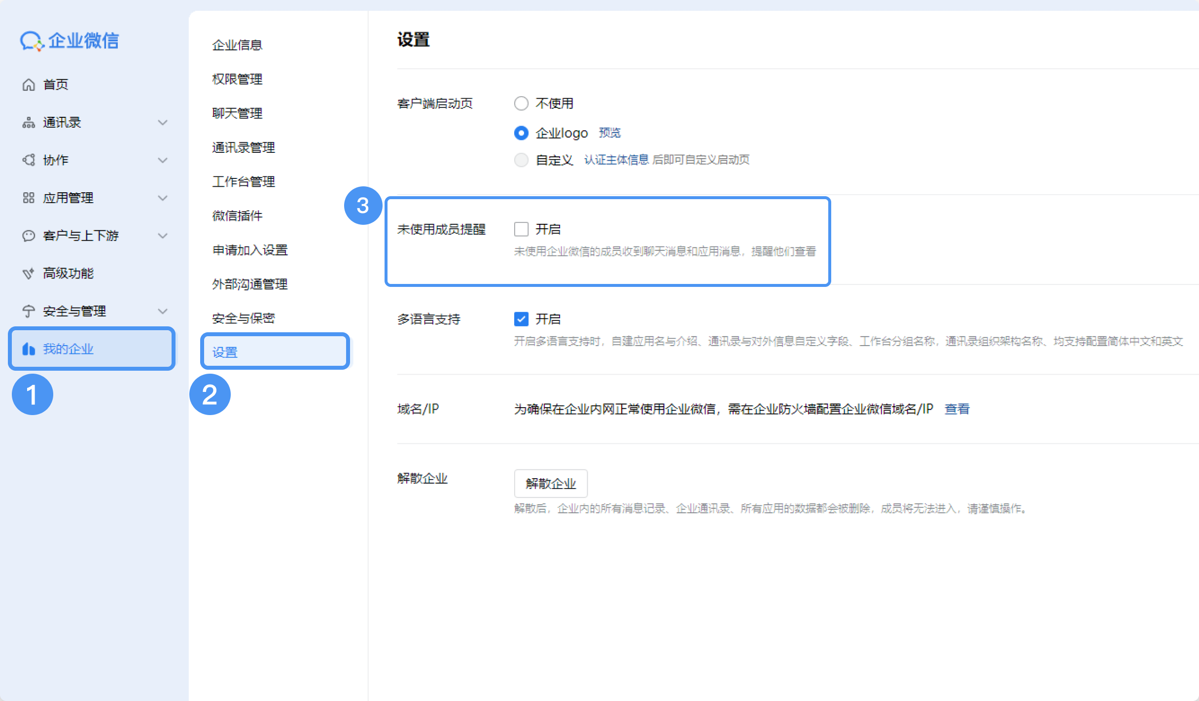Click the 客户与上下游 chat bubble icon
The height and width of the screenshot is (701, 1199).
coord(29,236)
